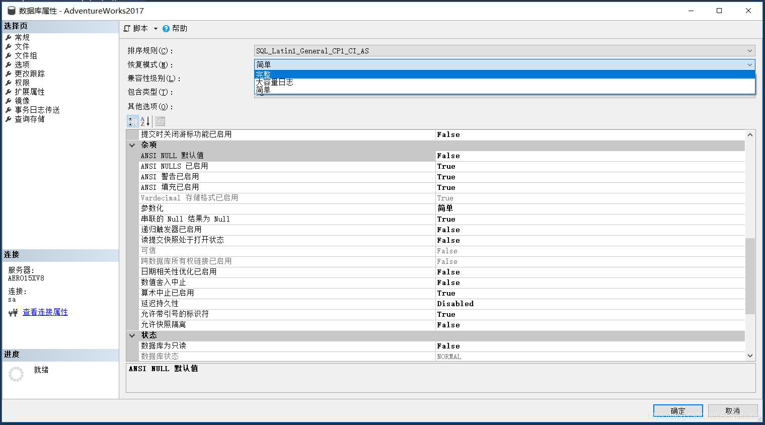The image size is (765, 425).
Task: Open the 更改跟踪 page
Action: click(30, 74)
